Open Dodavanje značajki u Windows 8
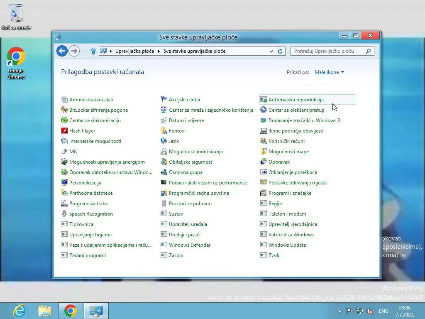The image size is (425, 319). [x=304, y=120]
